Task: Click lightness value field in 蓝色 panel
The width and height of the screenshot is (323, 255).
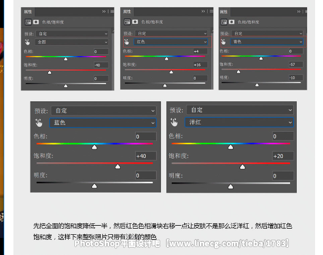Action: [x=146, y=176]
